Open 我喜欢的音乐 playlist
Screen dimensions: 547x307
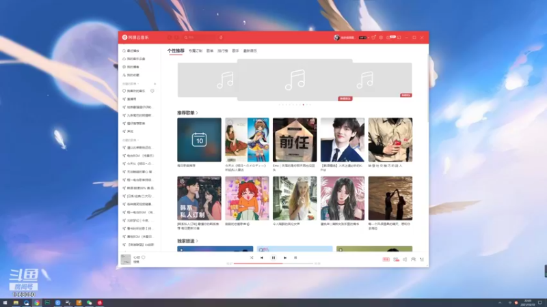coord(133,91)
